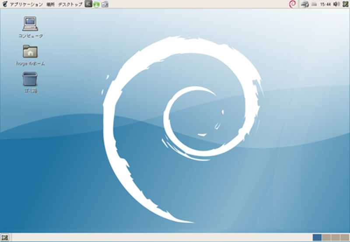350x242 pixels.
Task: Launch the terminal from the top panel
Action: 88,4
